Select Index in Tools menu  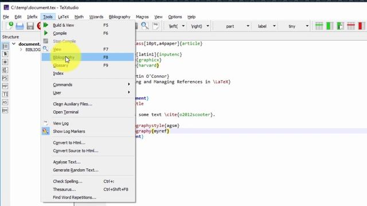point(88,73)
